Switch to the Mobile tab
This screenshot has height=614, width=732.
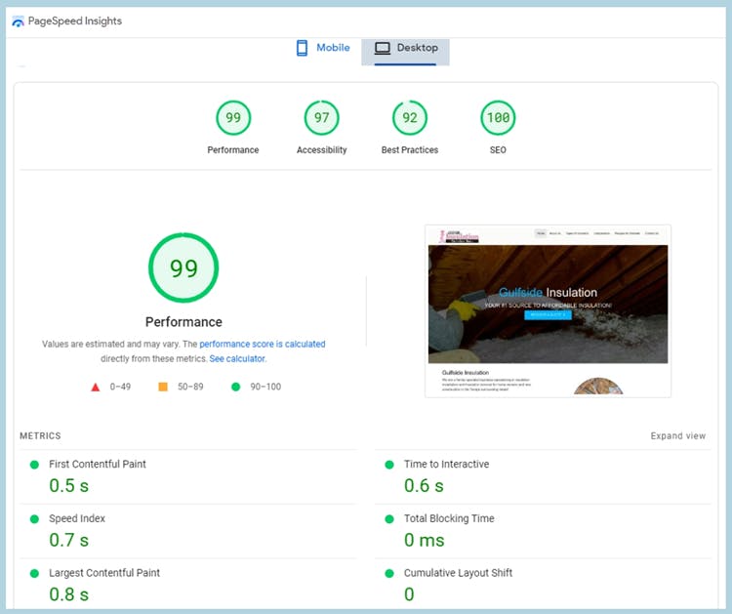(x=323, y=48)
